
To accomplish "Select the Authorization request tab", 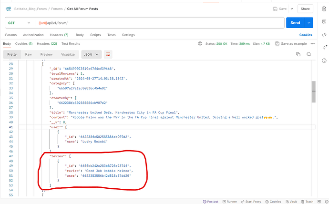I will coord(33,35).
